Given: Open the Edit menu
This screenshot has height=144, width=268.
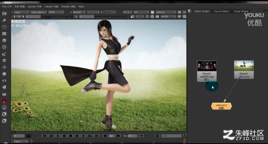Looking at the screenshot, I should click(x=20, y=6).
